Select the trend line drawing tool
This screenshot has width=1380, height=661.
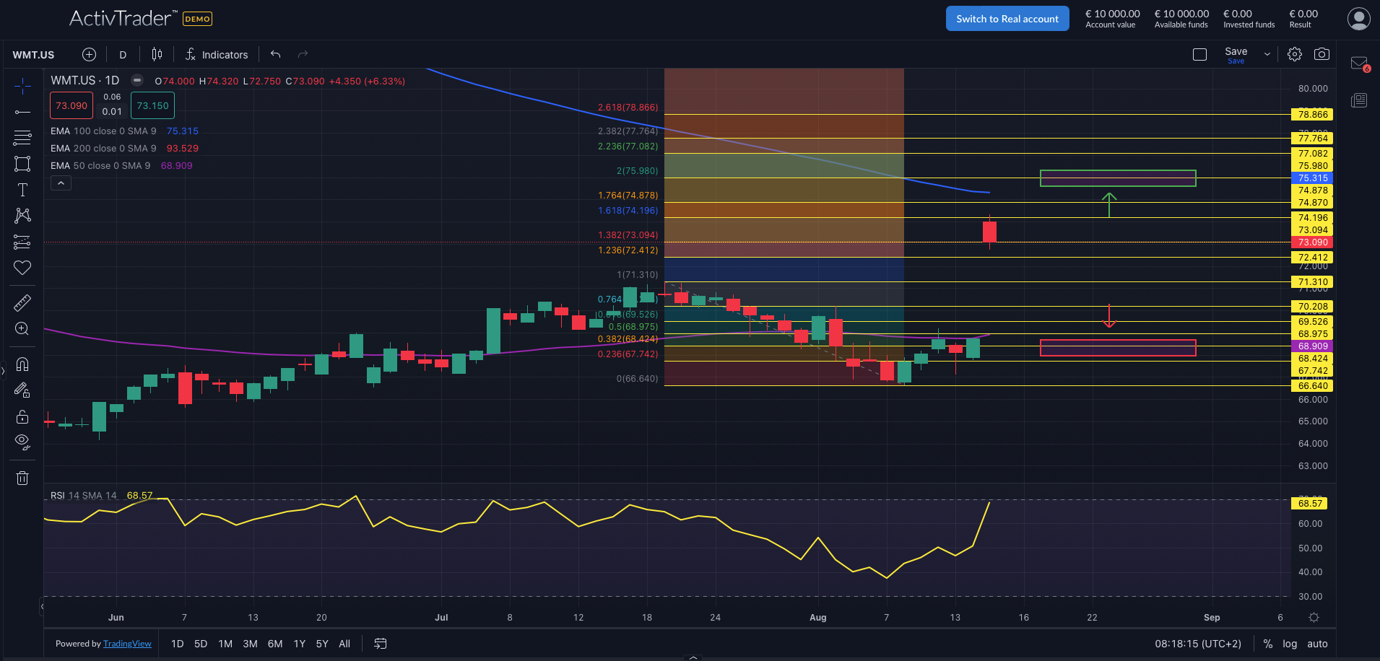coord(22,112)
